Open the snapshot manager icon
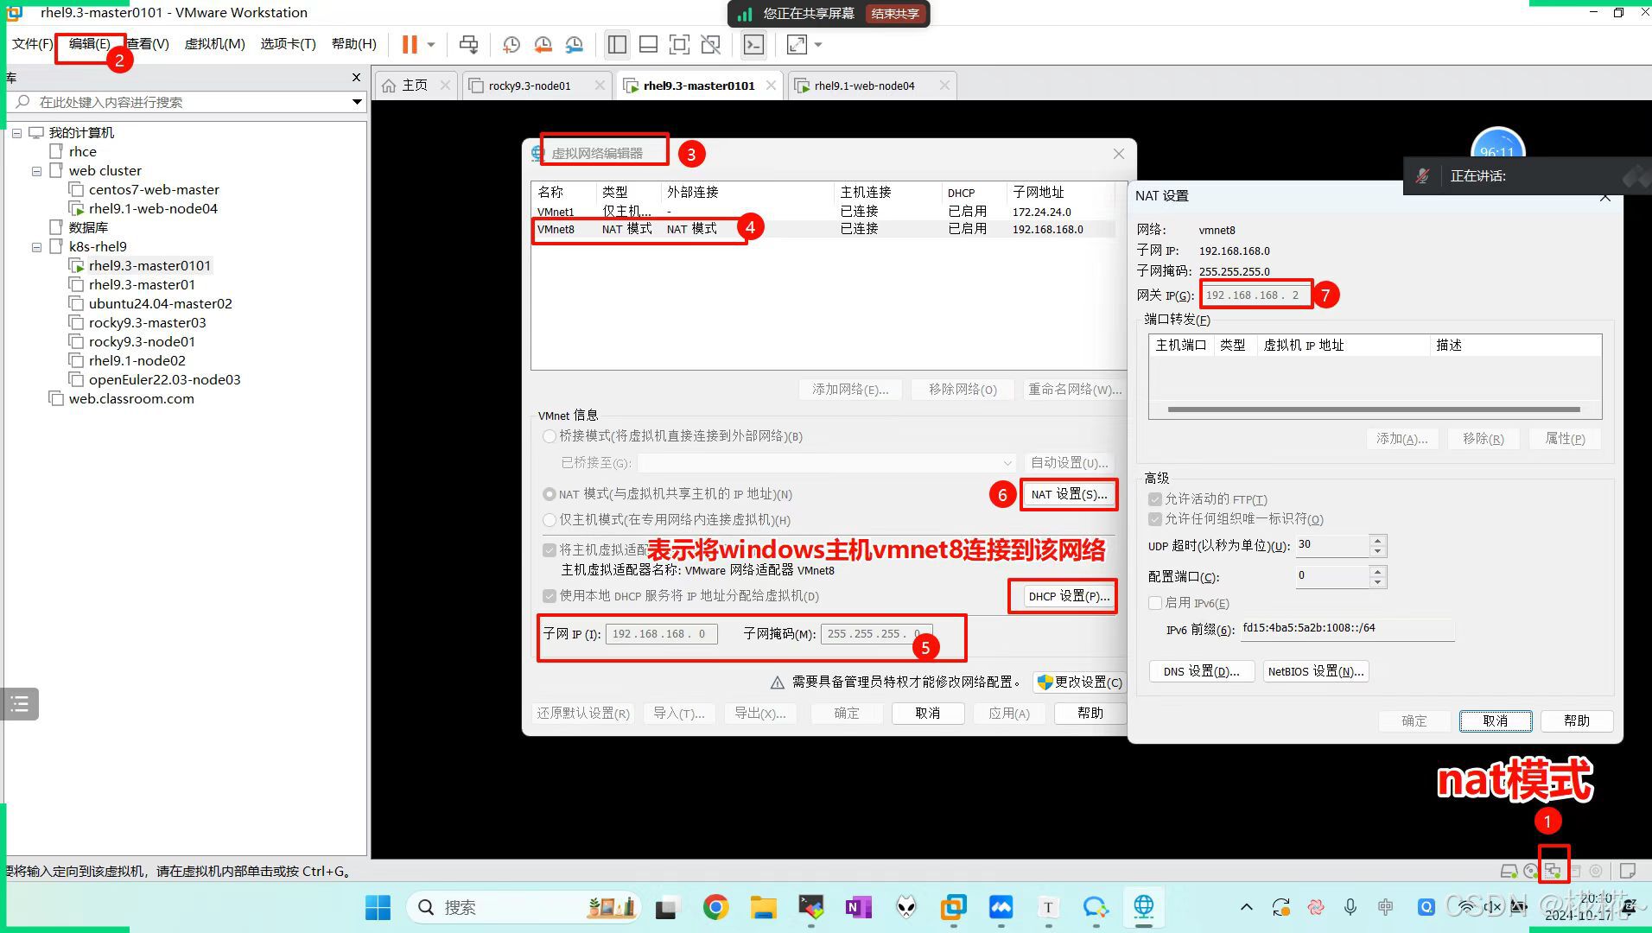The image size is (1652, 933). pos(575,44)
